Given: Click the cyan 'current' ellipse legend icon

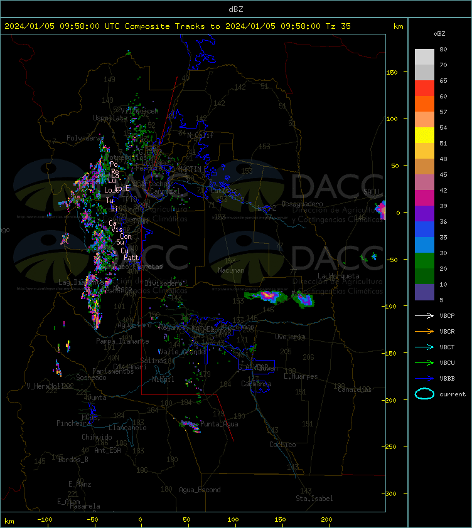Looking at the screenshot, I should pos(424,394).
